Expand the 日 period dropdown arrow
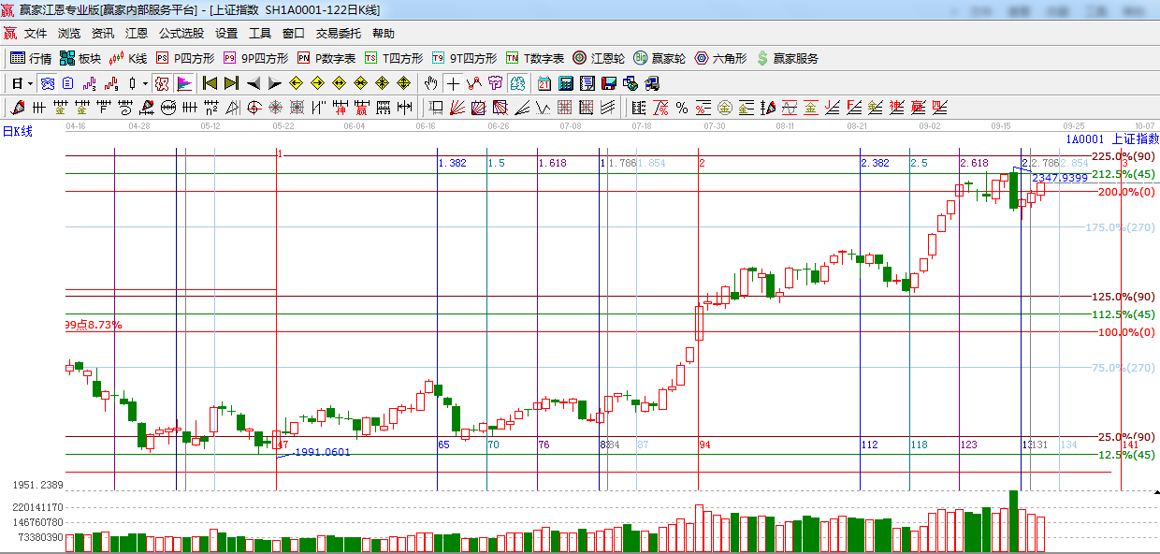This screenshot has height=554, width=1160. pyautogui.click(x=30, y=83)
